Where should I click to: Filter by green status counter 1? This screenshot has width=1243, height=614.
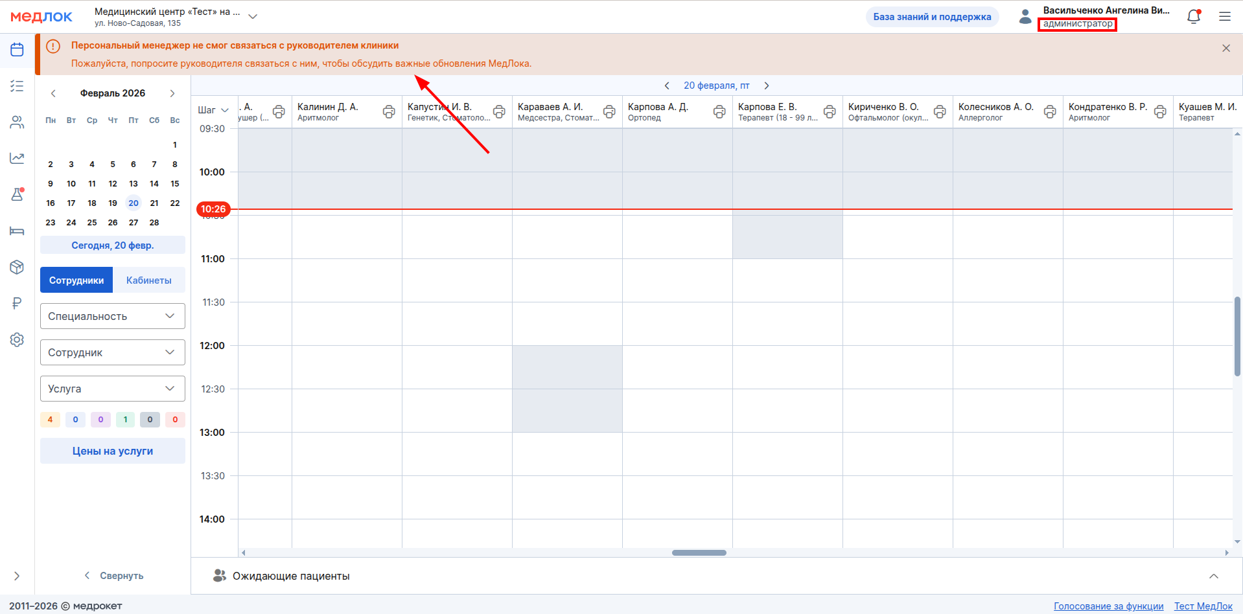[x=125, y=420]
